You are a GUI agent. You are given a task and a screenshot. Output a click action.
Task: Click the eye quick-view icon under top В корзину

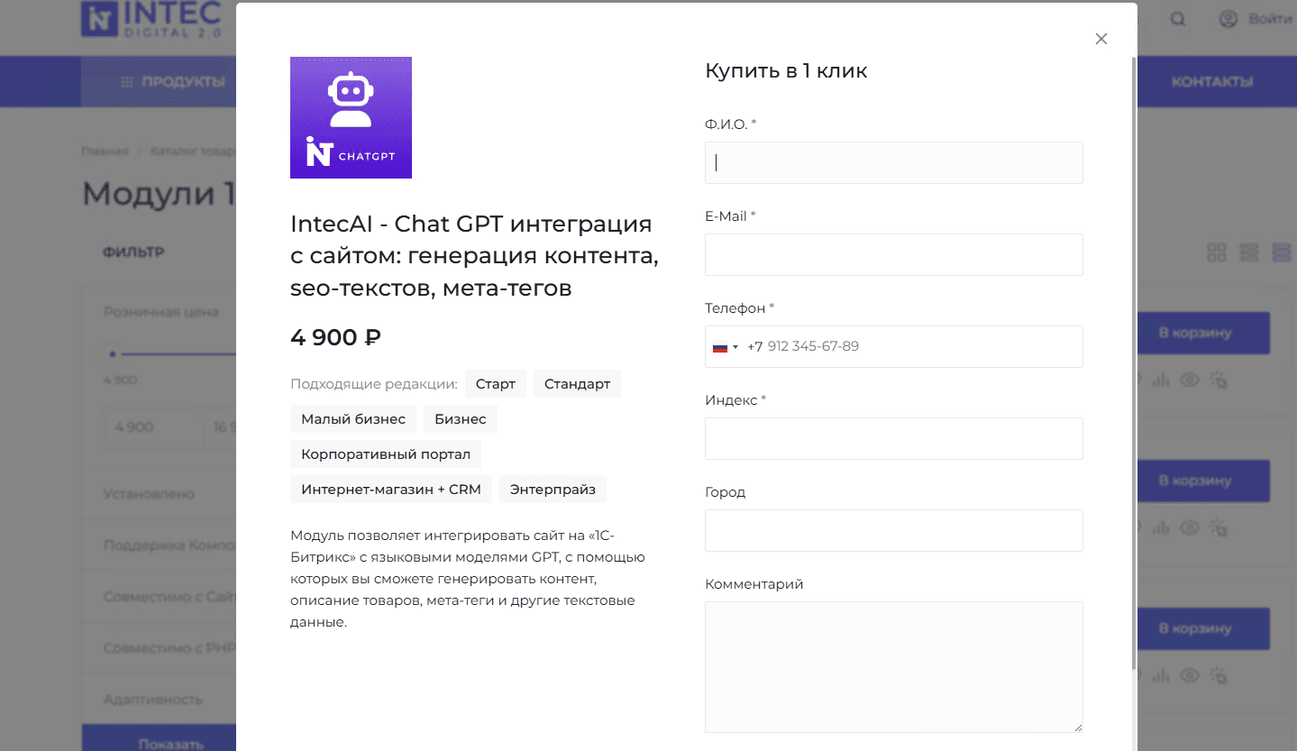(x=1189, y=380)
